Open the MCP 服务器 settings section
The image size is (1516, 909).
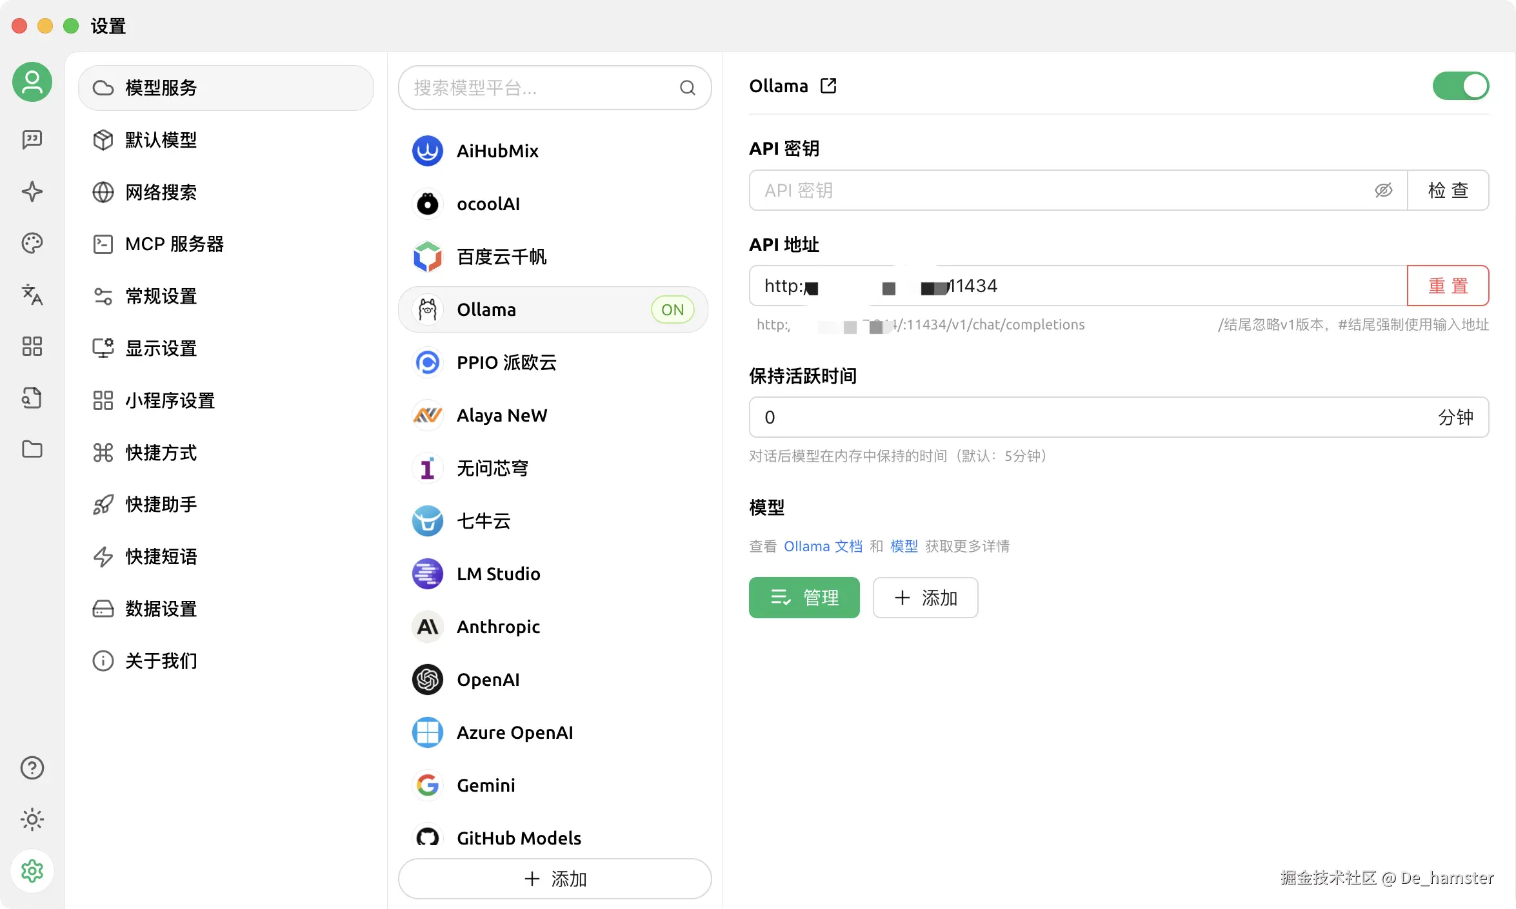coord(174,244)
